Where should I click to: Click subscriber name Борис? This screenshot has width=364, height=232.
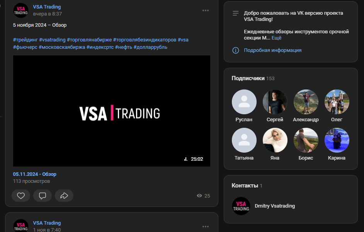click(x=306, y=158)
